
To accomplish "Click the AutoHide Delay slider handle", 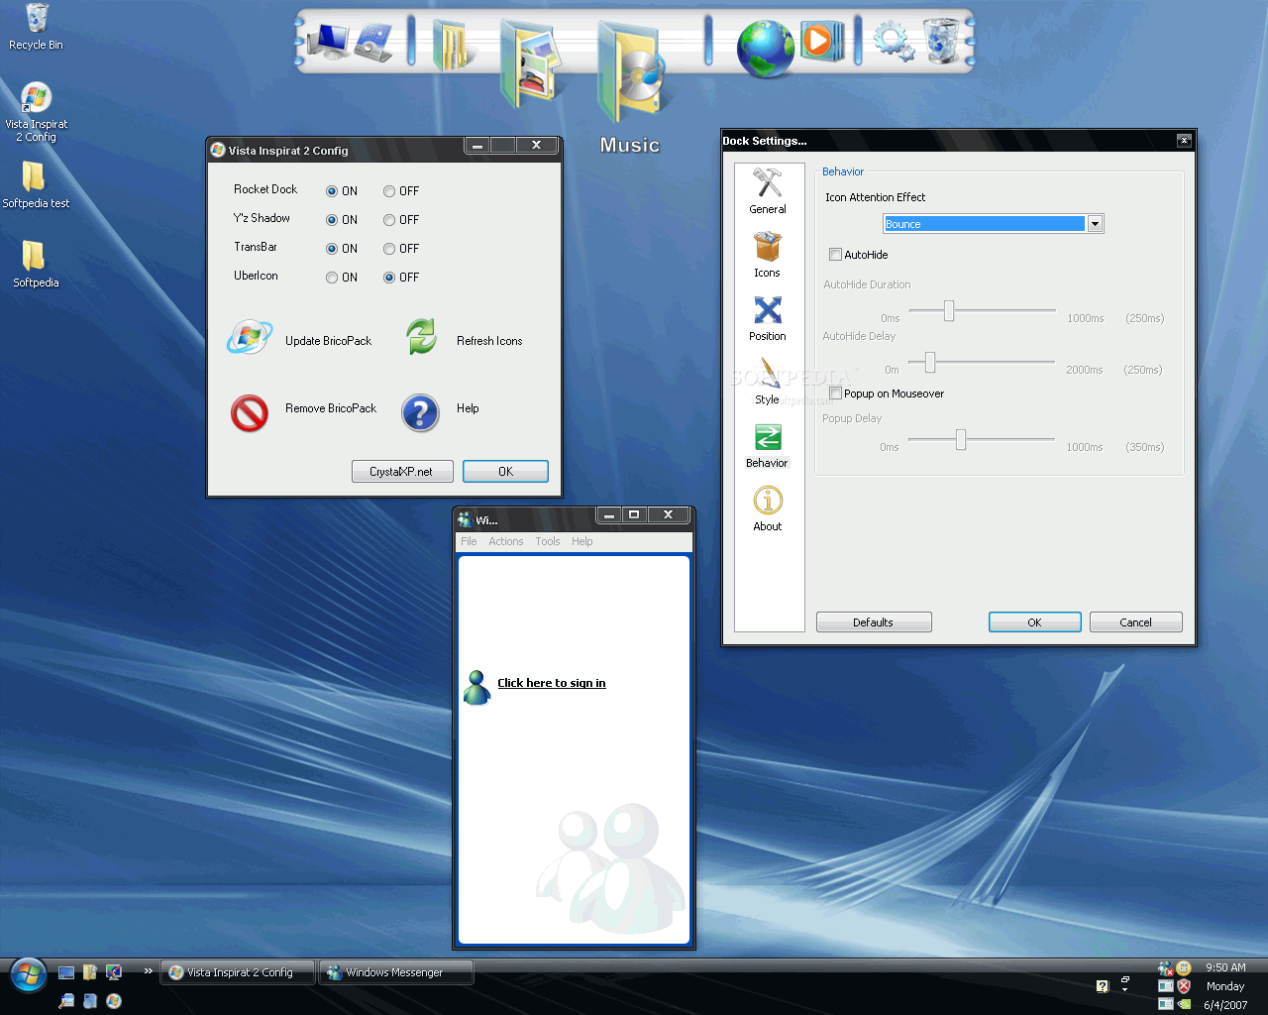I will pos(930,363).
